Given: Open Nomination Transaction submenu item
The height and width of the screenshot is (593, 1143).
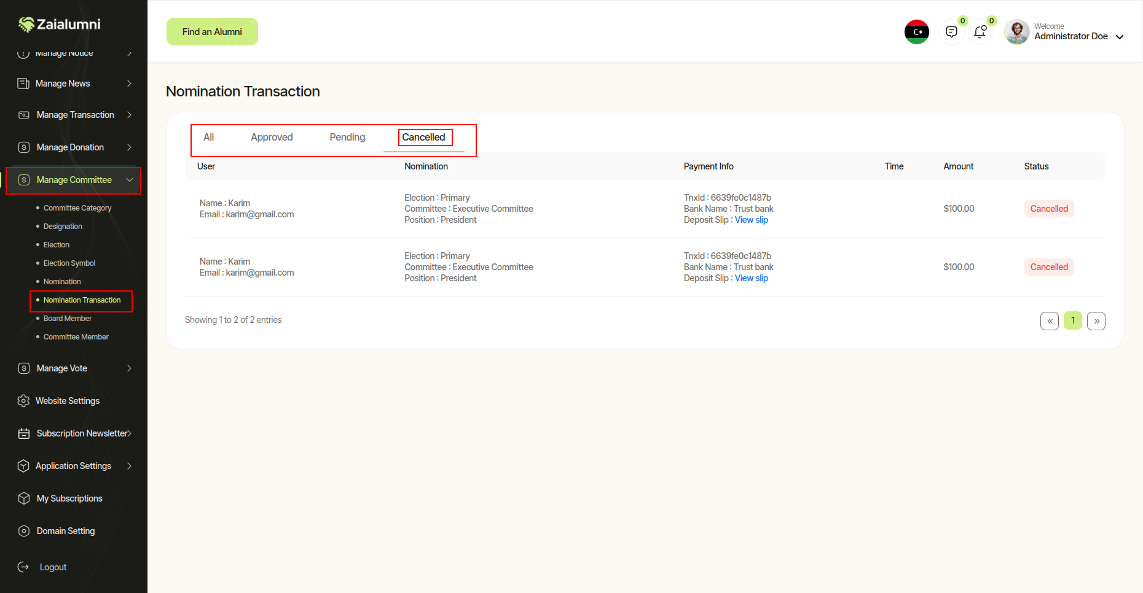Looking at the screenshot, I should [x=82, y=300].
